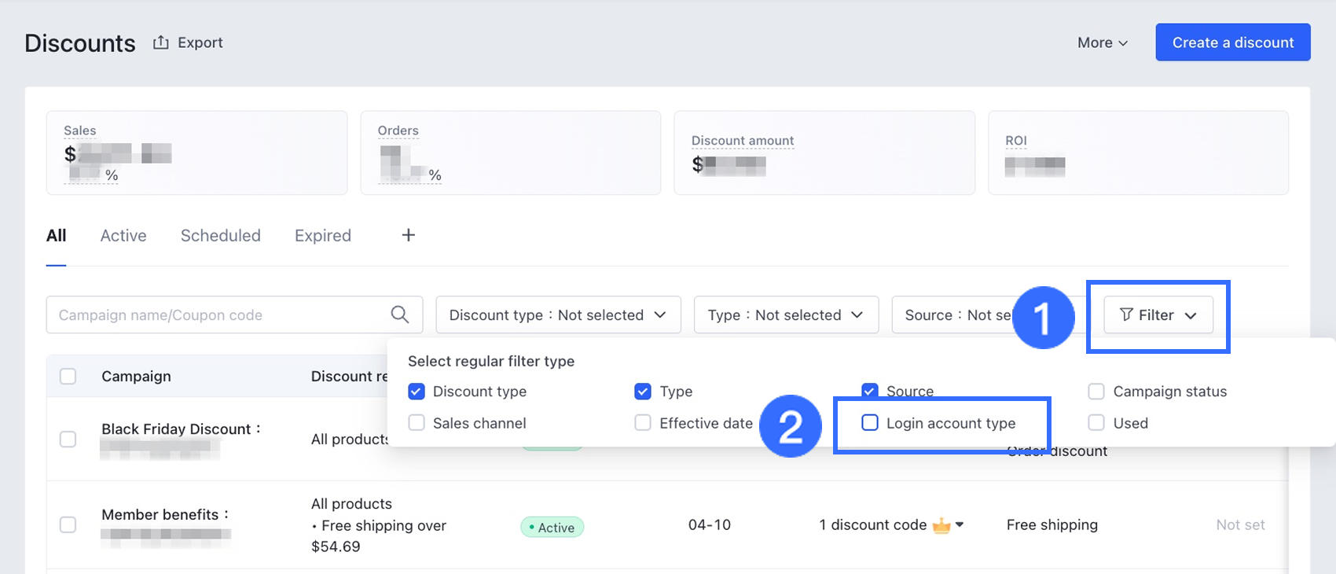1336x574 pixels.
Task: Switch to the Scheduled tab
Action: pos(221,236)
